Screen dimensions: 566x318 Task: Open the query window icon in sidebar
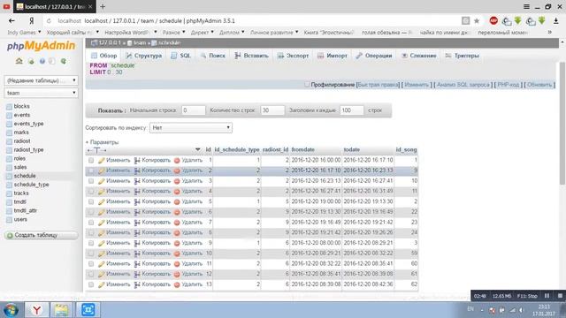pos(52,61)
